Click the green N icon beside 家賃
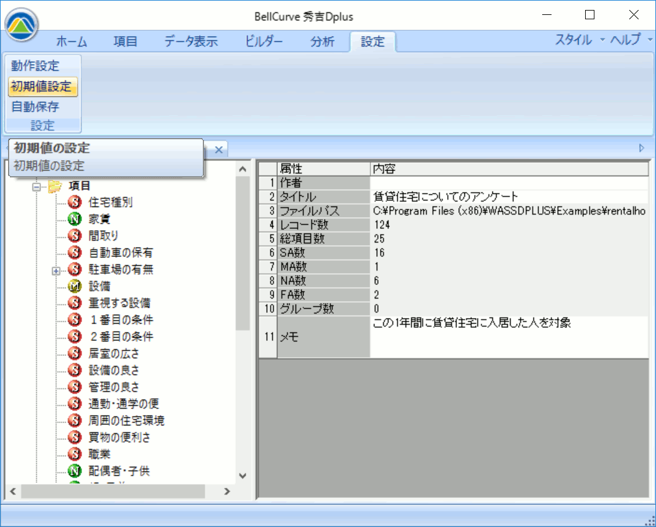This screenshot has width=656, height=527. 75,219
